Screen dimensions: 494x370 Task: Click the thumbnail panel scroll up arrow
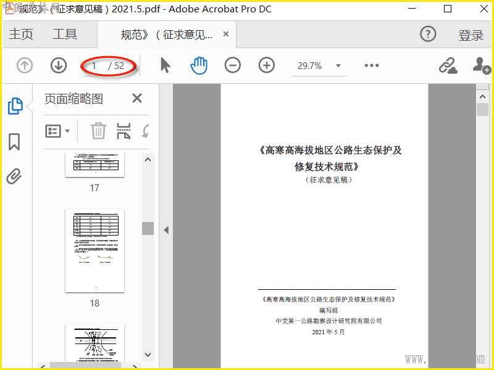click(x=148, y=160)
